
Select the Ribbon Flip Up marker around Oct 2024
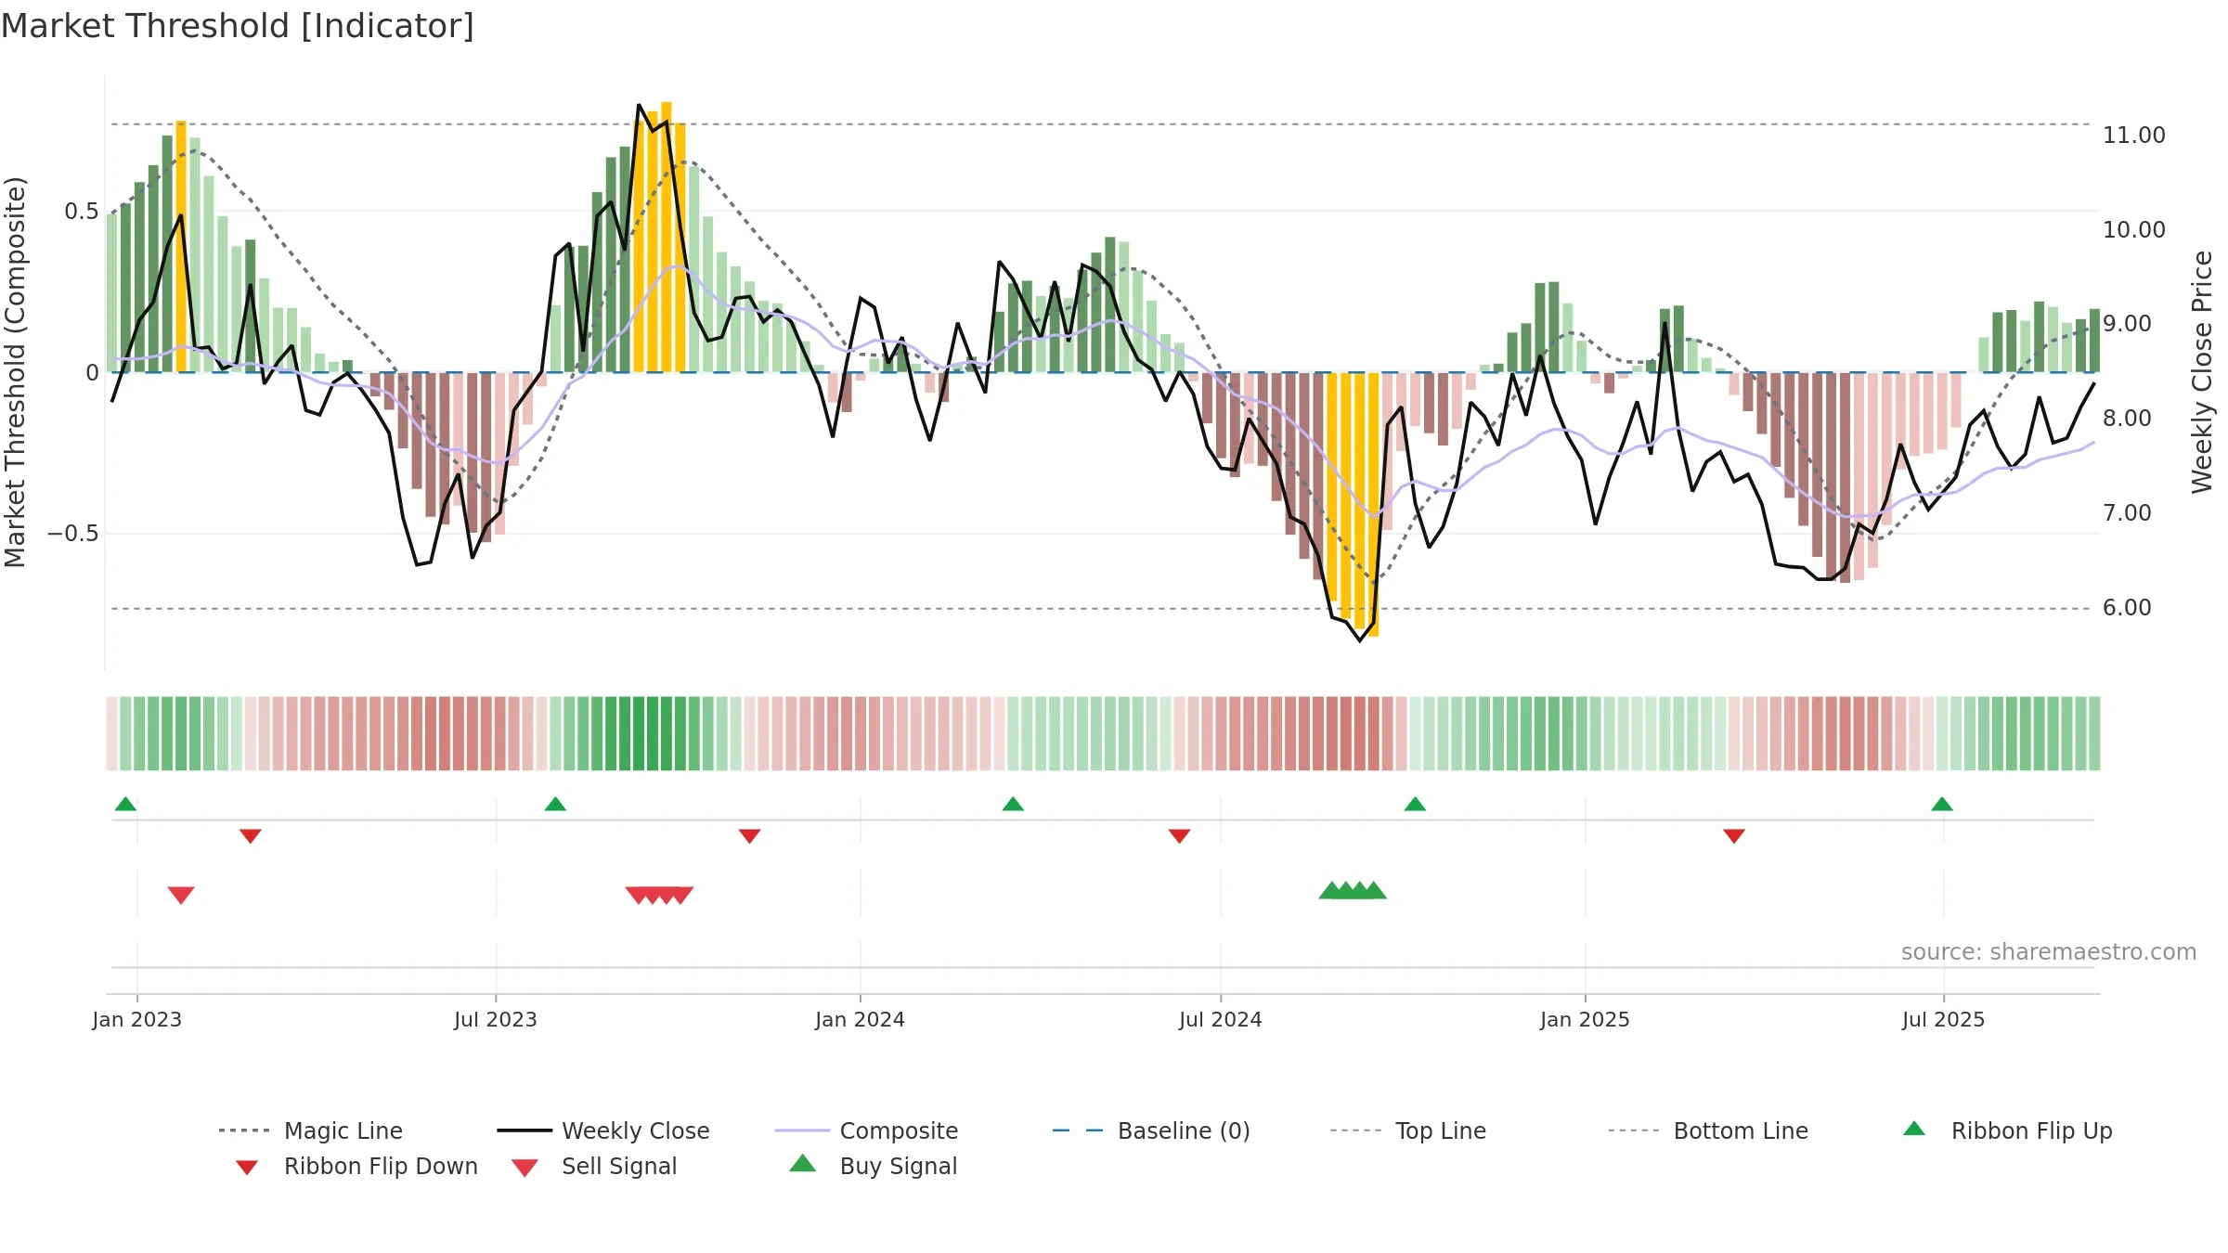tap(1415, 804)
